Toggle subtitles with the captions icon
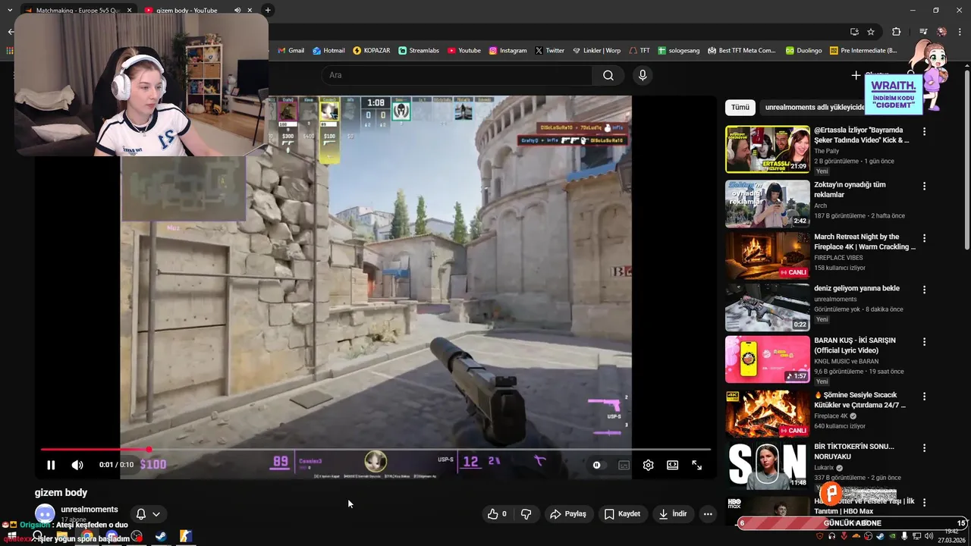971x546 pixels. [624, 465]
